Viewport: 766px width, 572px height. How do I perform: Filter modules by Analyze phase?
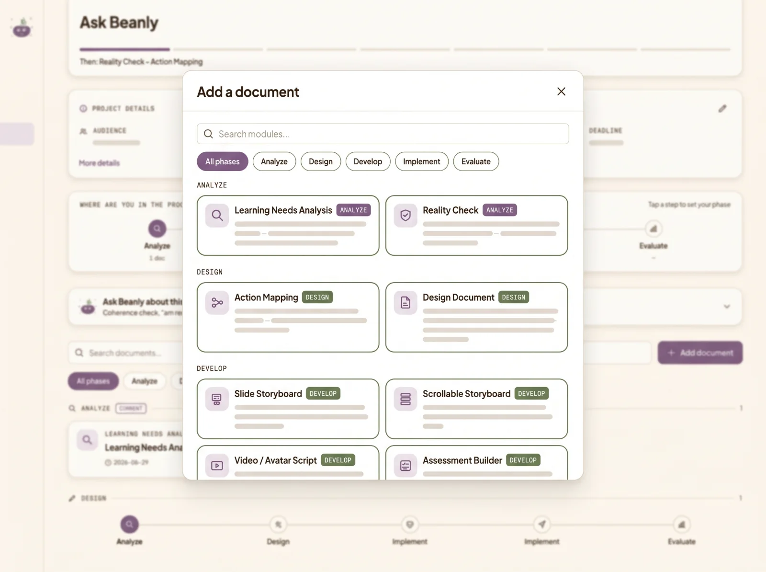coord(274,161)
